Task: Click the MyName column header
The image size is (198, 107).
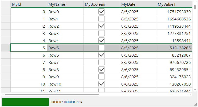Action: pos(65,4)
